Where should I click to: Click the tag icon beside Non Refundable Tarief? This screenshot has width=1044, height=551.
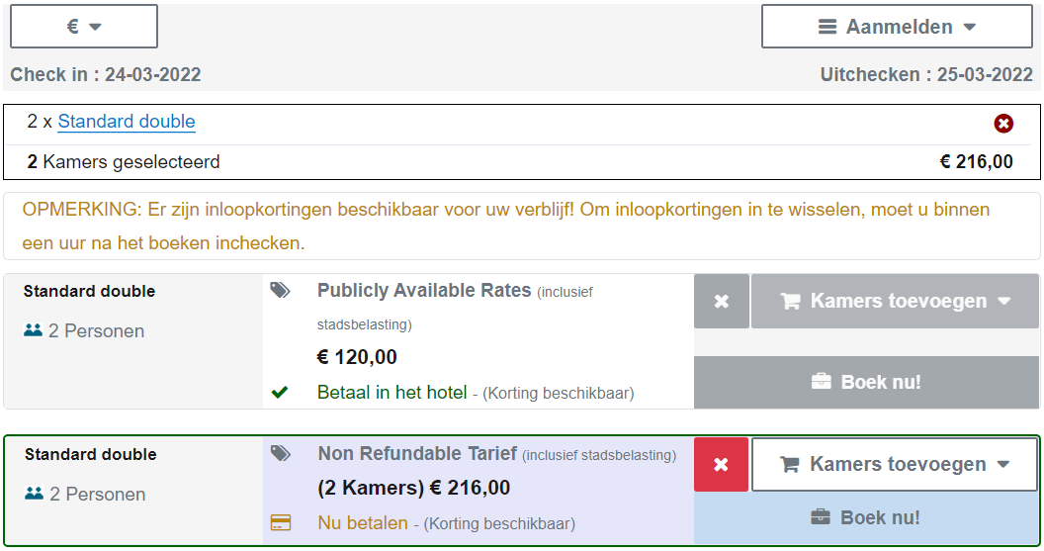tap(281, 453)
